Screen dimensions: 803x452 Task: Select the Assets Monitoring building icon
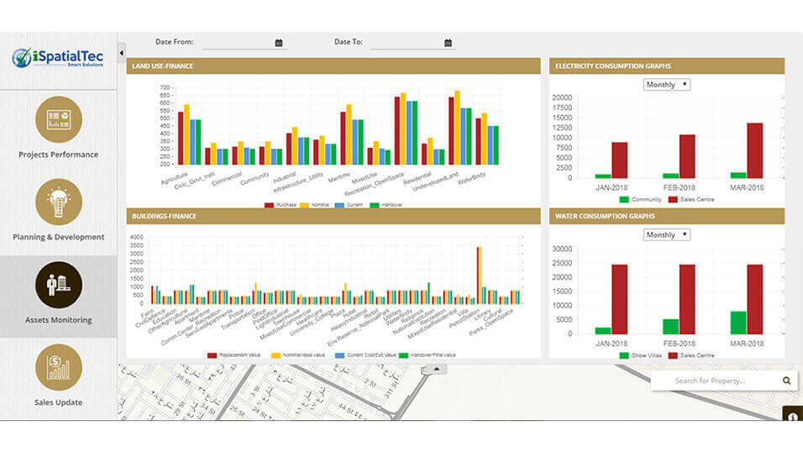coord(59,285)
